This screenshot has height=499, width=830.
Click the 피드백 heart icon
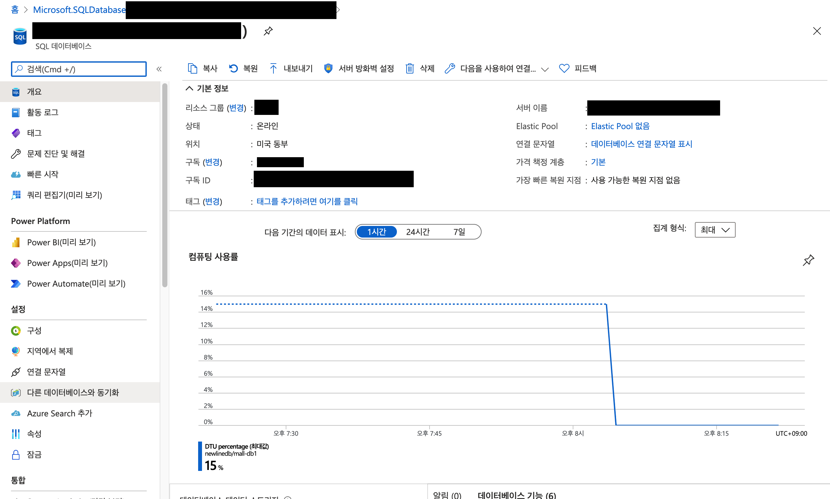click(564, 68)
